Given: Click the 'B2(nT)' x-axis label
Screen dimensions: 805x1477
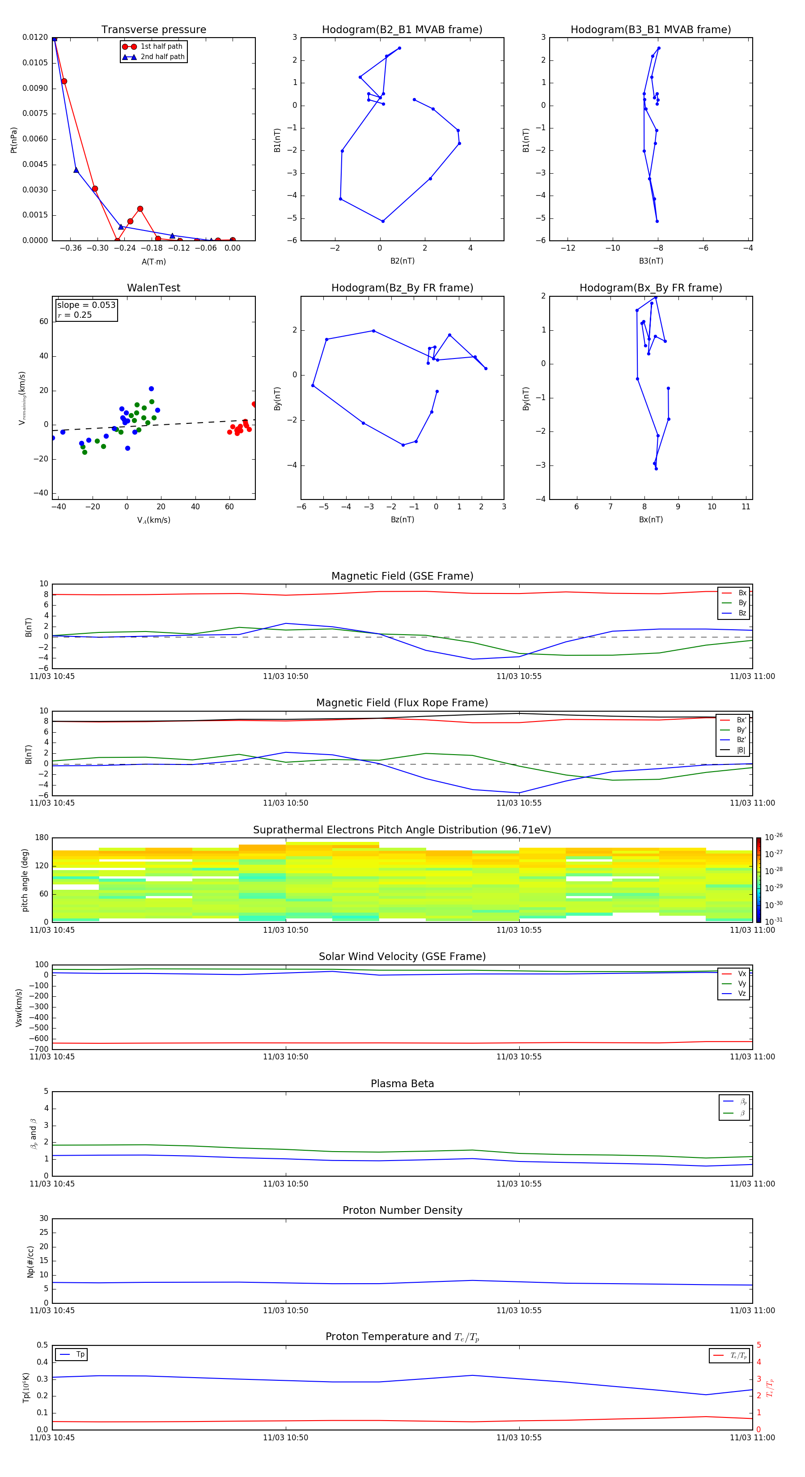Looking at the screenshot, I should [x=402, y=261].
